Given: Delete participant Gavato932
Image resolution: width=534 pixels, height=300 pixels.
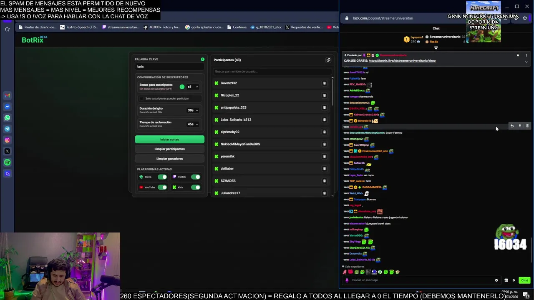Looking at the screenshot, I should pyautogui.click(x=324, y=83).
